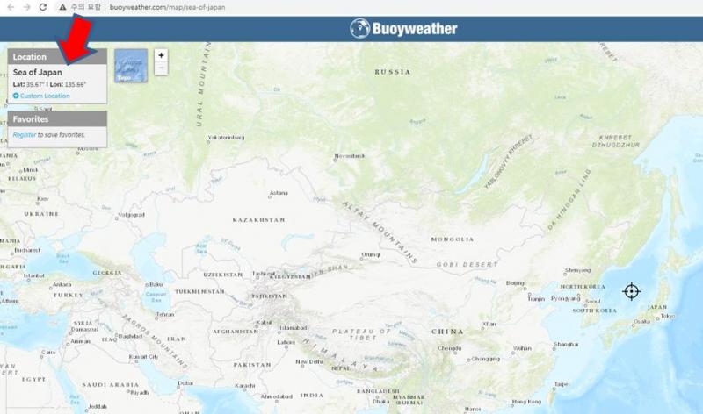Reload the page with the refresh icon
Screen dimensions: 703x414
(42, 7)
